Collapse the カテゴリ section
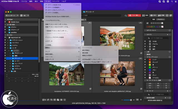Image resolution: width=178 pixels, height=109 pixels. click(145, 34)
